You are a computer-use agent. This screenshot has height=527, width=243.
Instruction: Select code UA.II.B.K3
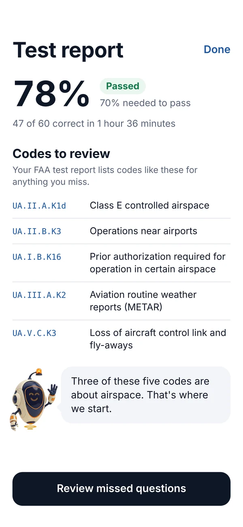pyautogui.click(x=37, y=231)
